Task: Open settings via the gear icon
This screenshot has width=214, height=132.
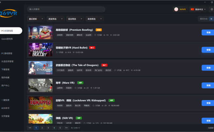Action: click(212, 9)
